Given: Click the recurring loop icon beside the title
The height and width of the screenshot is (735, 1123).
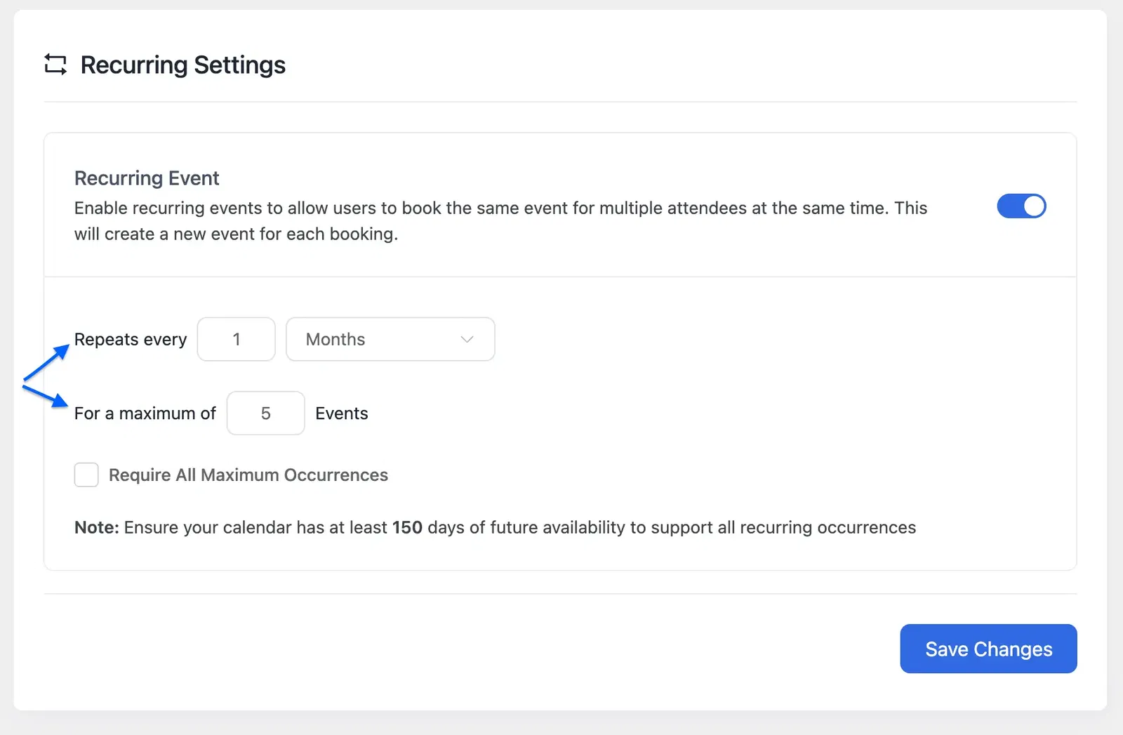Looking at the screenshot, I should [55, 65].
